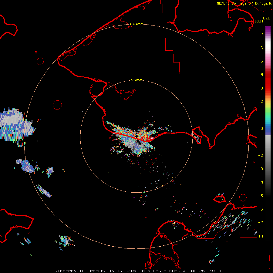Screen dimensions: 273x273
Task: Click scale value 7 on legend
Action: [x=262, y=34]
